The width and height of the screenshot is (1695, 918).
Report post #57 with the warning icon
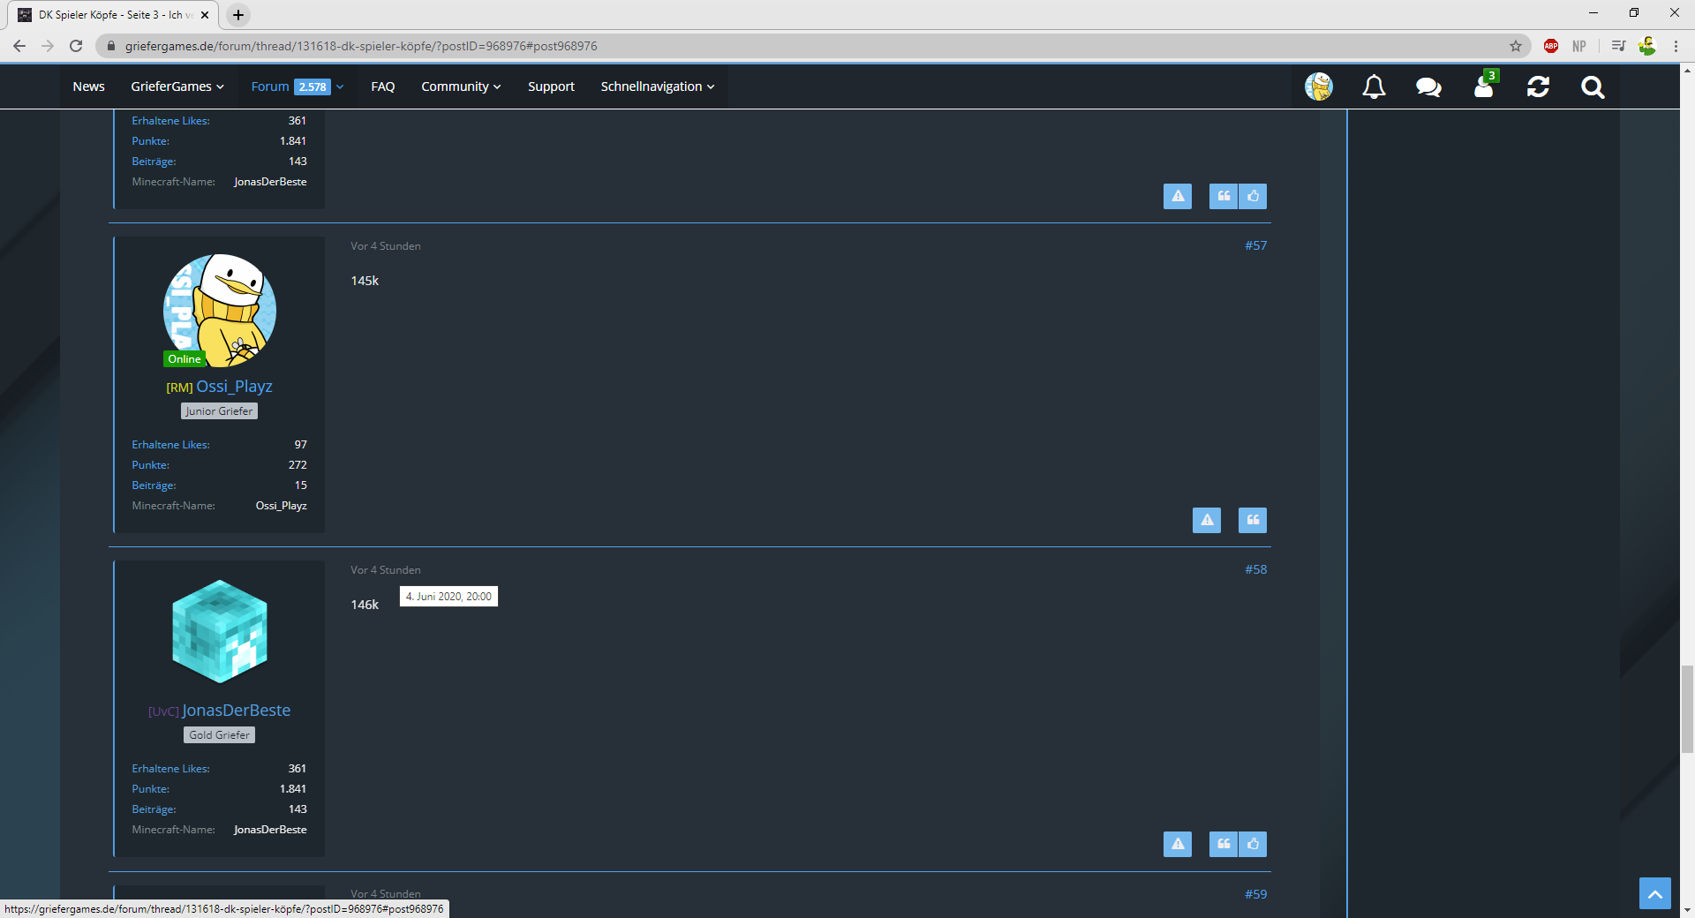point(1207,520)
